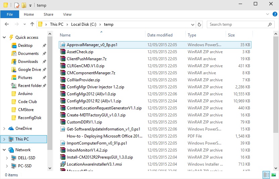Select the LocationAwareInstallerV3.1.msi file icon
The width and height of the screenshot is (279, 179).
(x=62, y=164)
